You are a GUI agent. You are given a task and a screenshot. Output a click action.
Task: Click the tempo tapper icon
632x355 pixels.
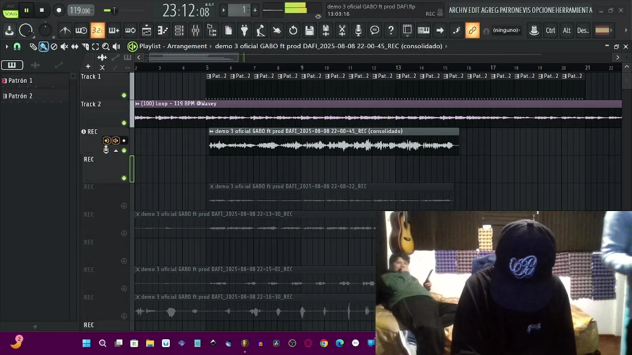point(261,31)
